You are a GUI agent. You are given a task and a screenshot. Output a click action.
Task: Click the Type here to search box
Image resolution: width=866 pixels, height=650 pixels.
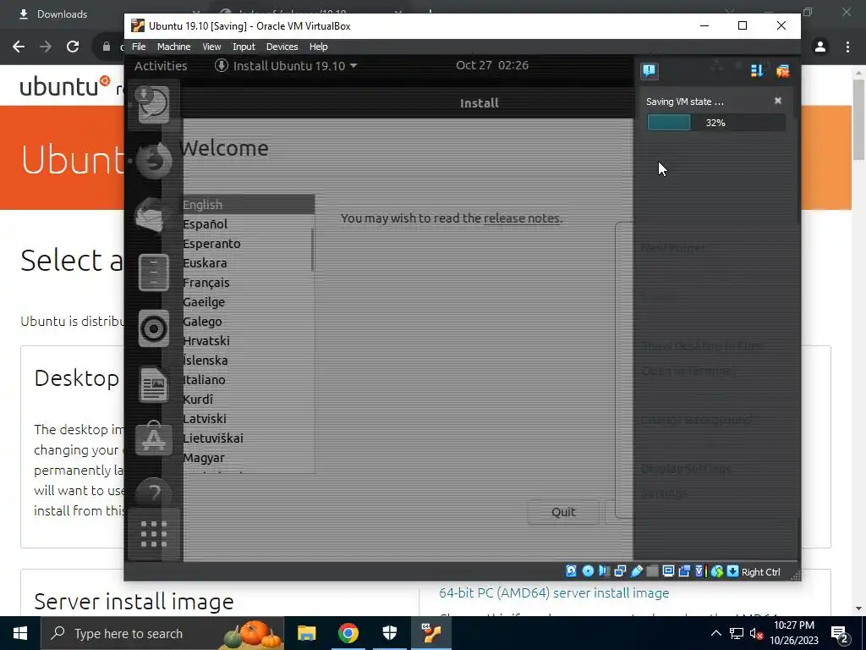(x=162, y=633)
